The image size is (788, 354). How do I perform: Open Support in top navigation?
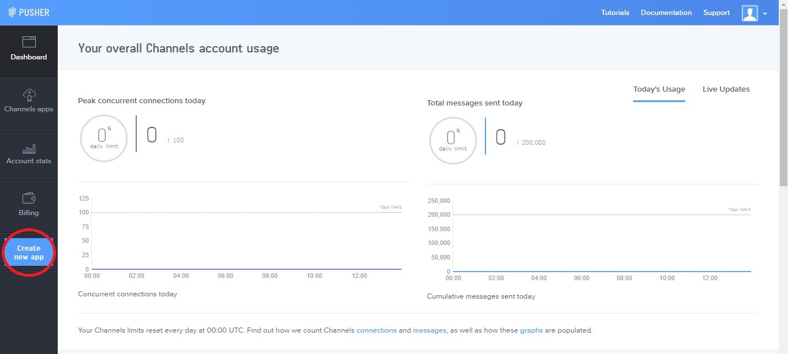click(x=716, y=13)
